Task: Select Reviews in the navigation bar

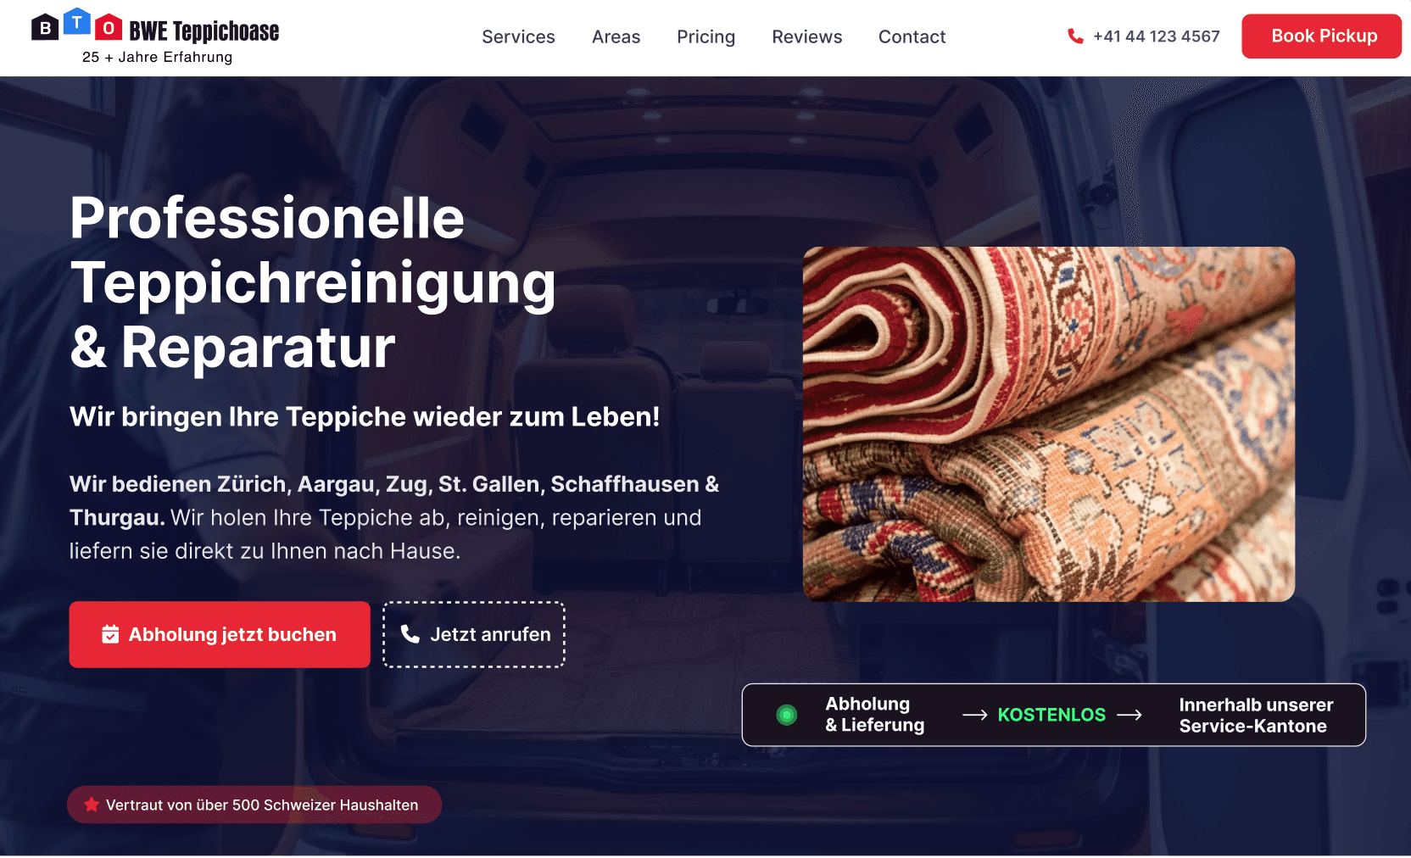Action: point(806,36)
